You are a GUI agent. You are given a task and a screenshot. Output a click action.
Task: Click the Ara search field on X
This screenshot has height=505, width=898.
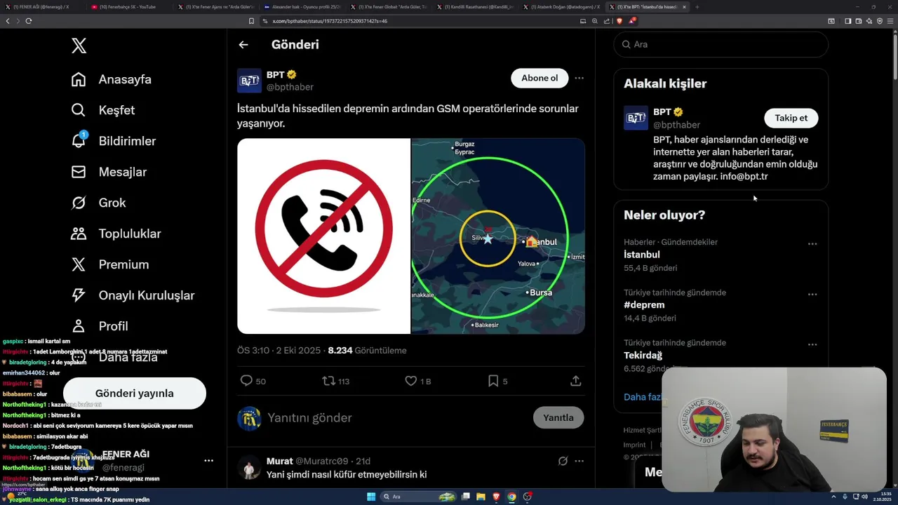pyautogui.click(x=721, y=44)
